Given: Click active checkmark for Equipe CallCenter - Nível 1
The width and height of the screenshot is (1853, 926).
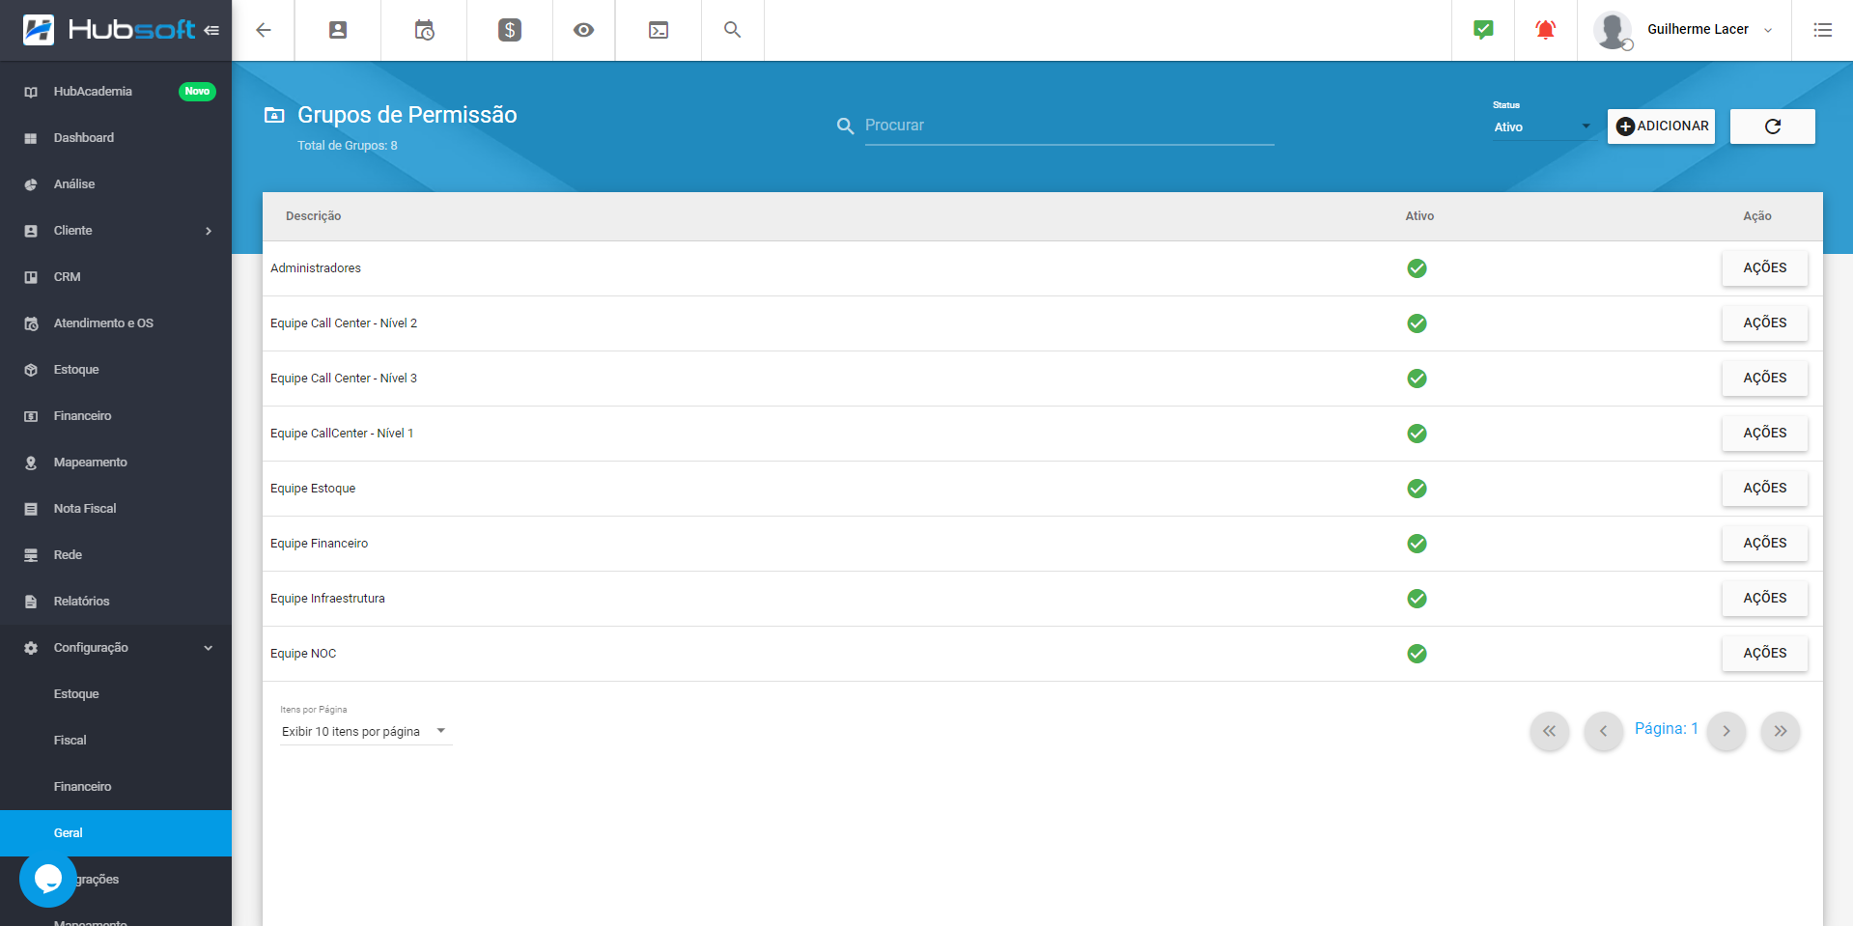Looking at the screenshot, I should [1417, 434].
